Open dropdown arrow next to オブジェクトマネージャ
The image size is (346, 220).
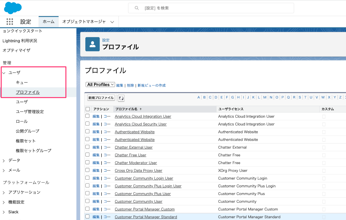coord(112,22)
